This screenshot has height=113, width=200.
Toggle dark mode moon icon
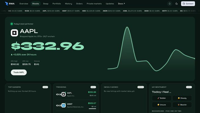tap(176, 4)
